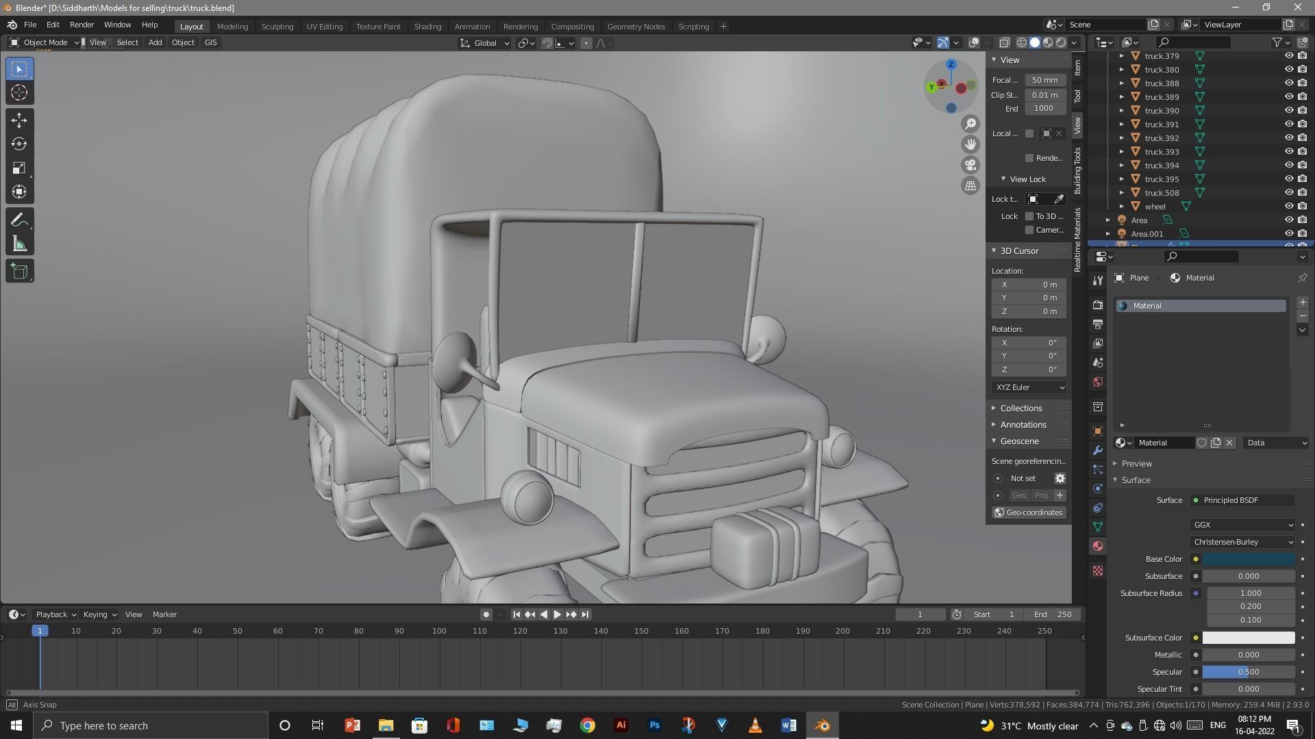Screen dimensions: 1315x739
Task: Open the World properties tab
Action: point(1098,382)
